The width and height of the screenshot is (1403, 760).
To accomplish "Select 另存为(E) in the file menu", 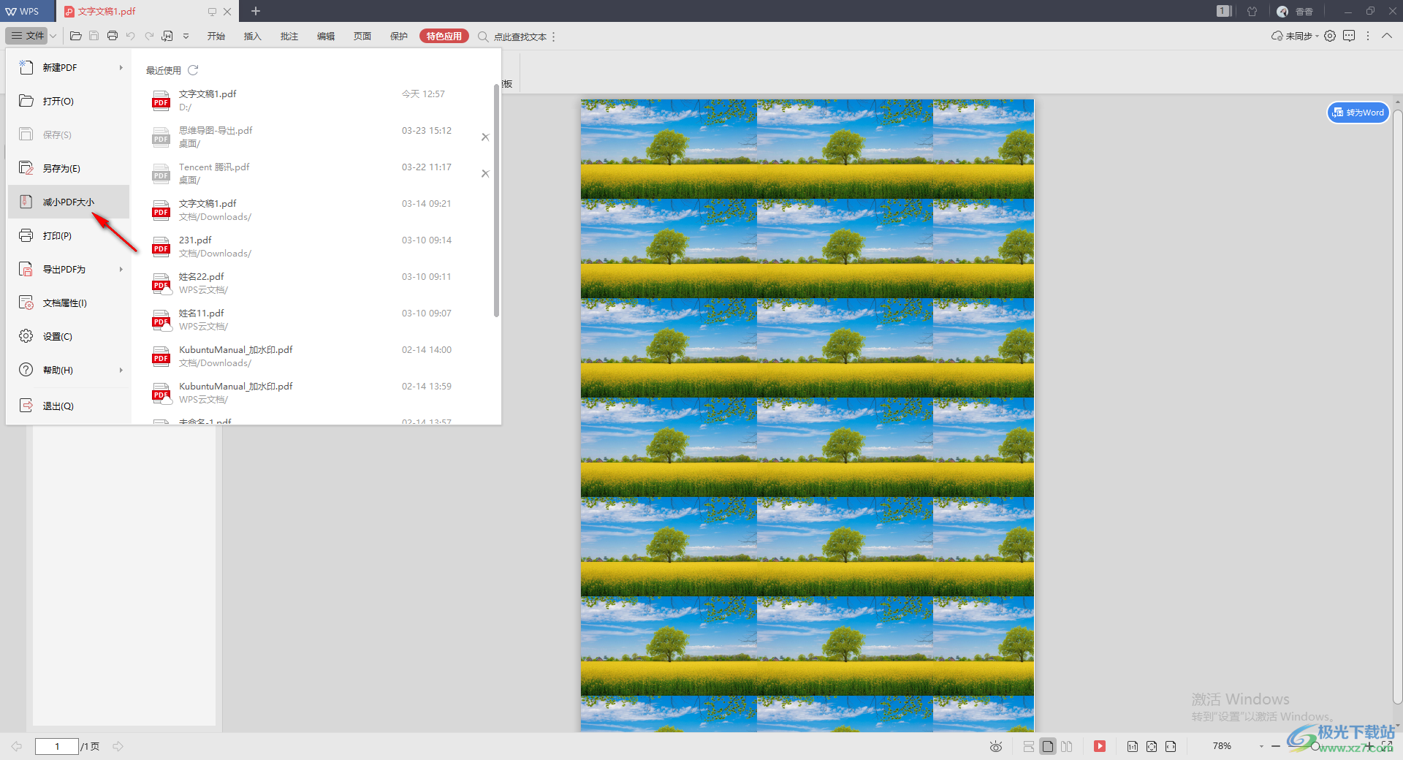I will coord(69,168).
